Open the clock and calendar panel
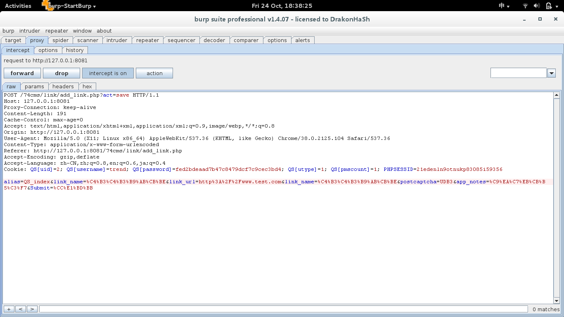564x317 pixels. (282, 6)
